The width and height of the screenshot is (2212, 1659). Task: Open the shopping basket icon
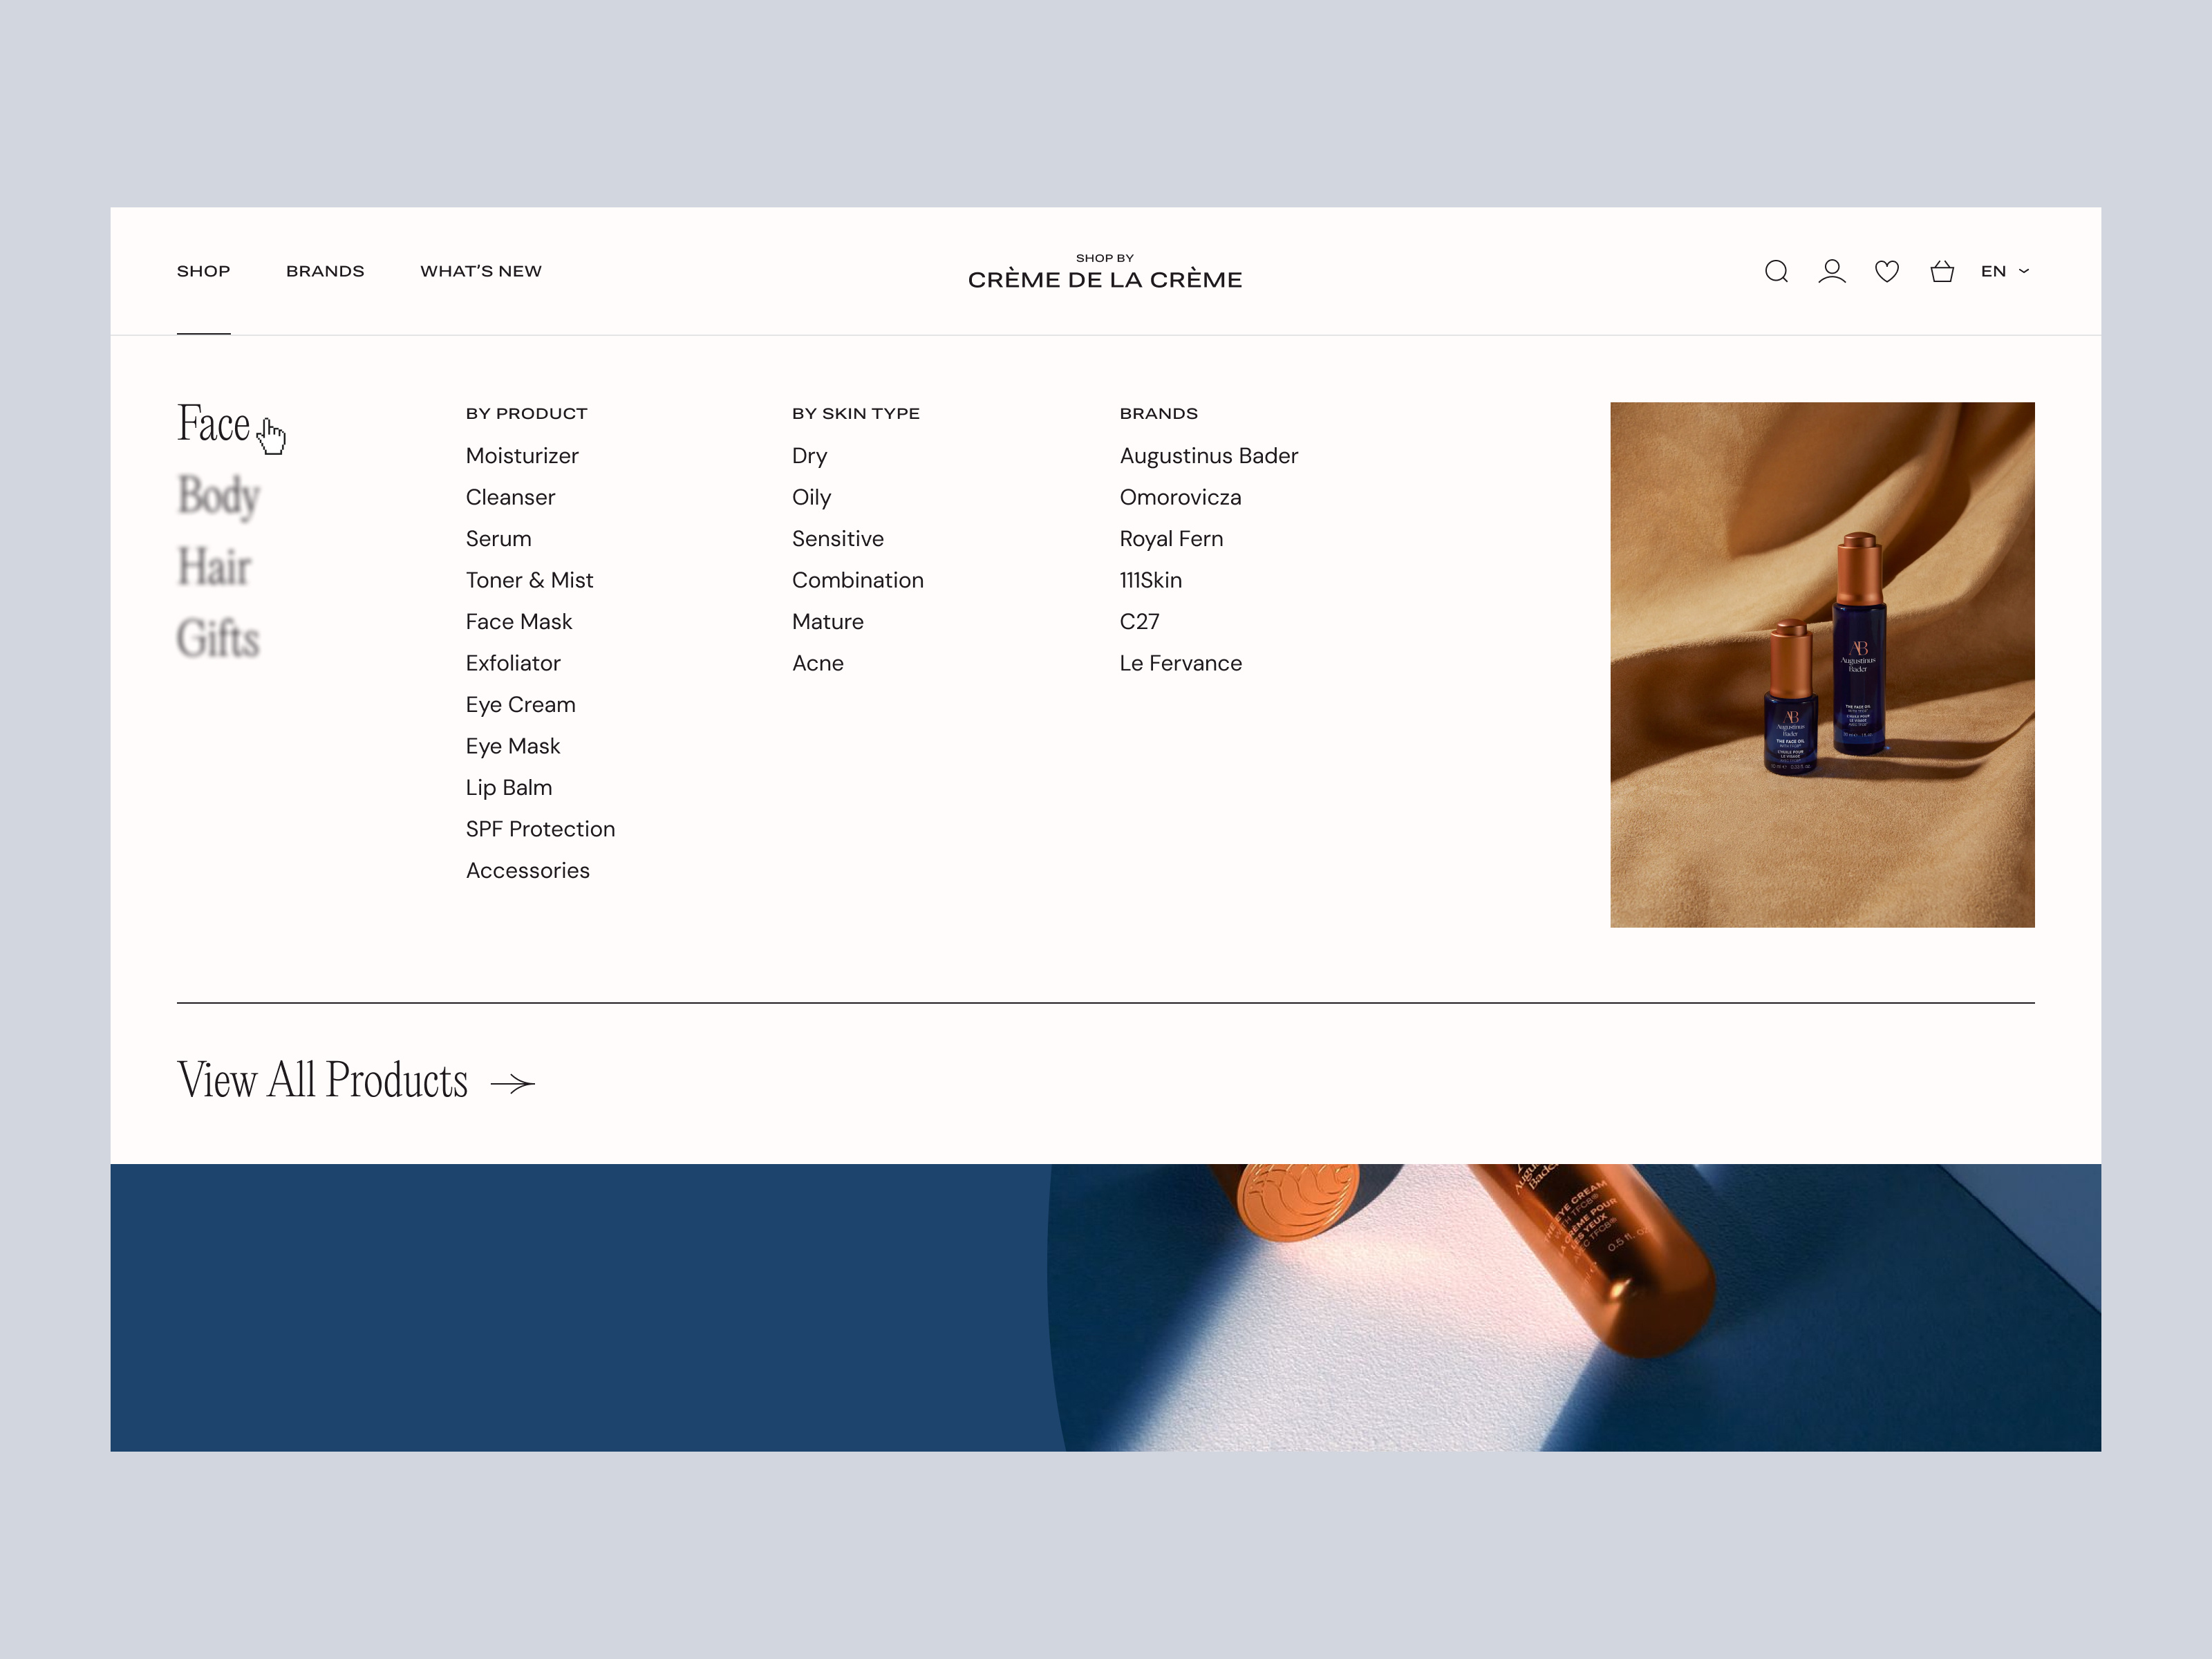click(x=1942, y=271)
